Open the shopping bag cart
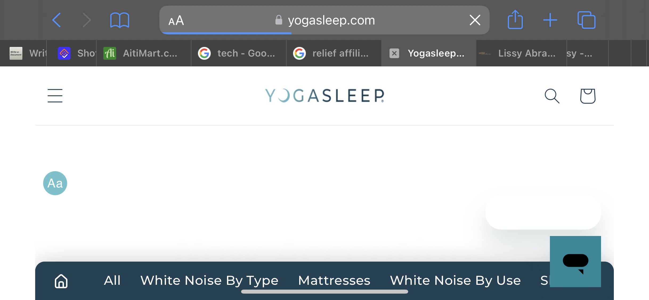 (588, 96)
